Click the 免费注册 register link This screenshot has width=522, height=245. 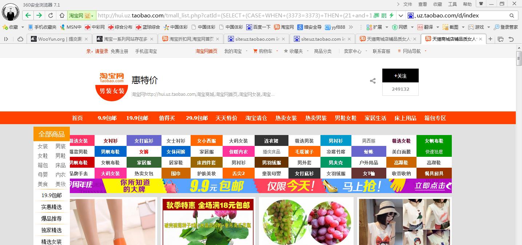click(x=119, y=51)
